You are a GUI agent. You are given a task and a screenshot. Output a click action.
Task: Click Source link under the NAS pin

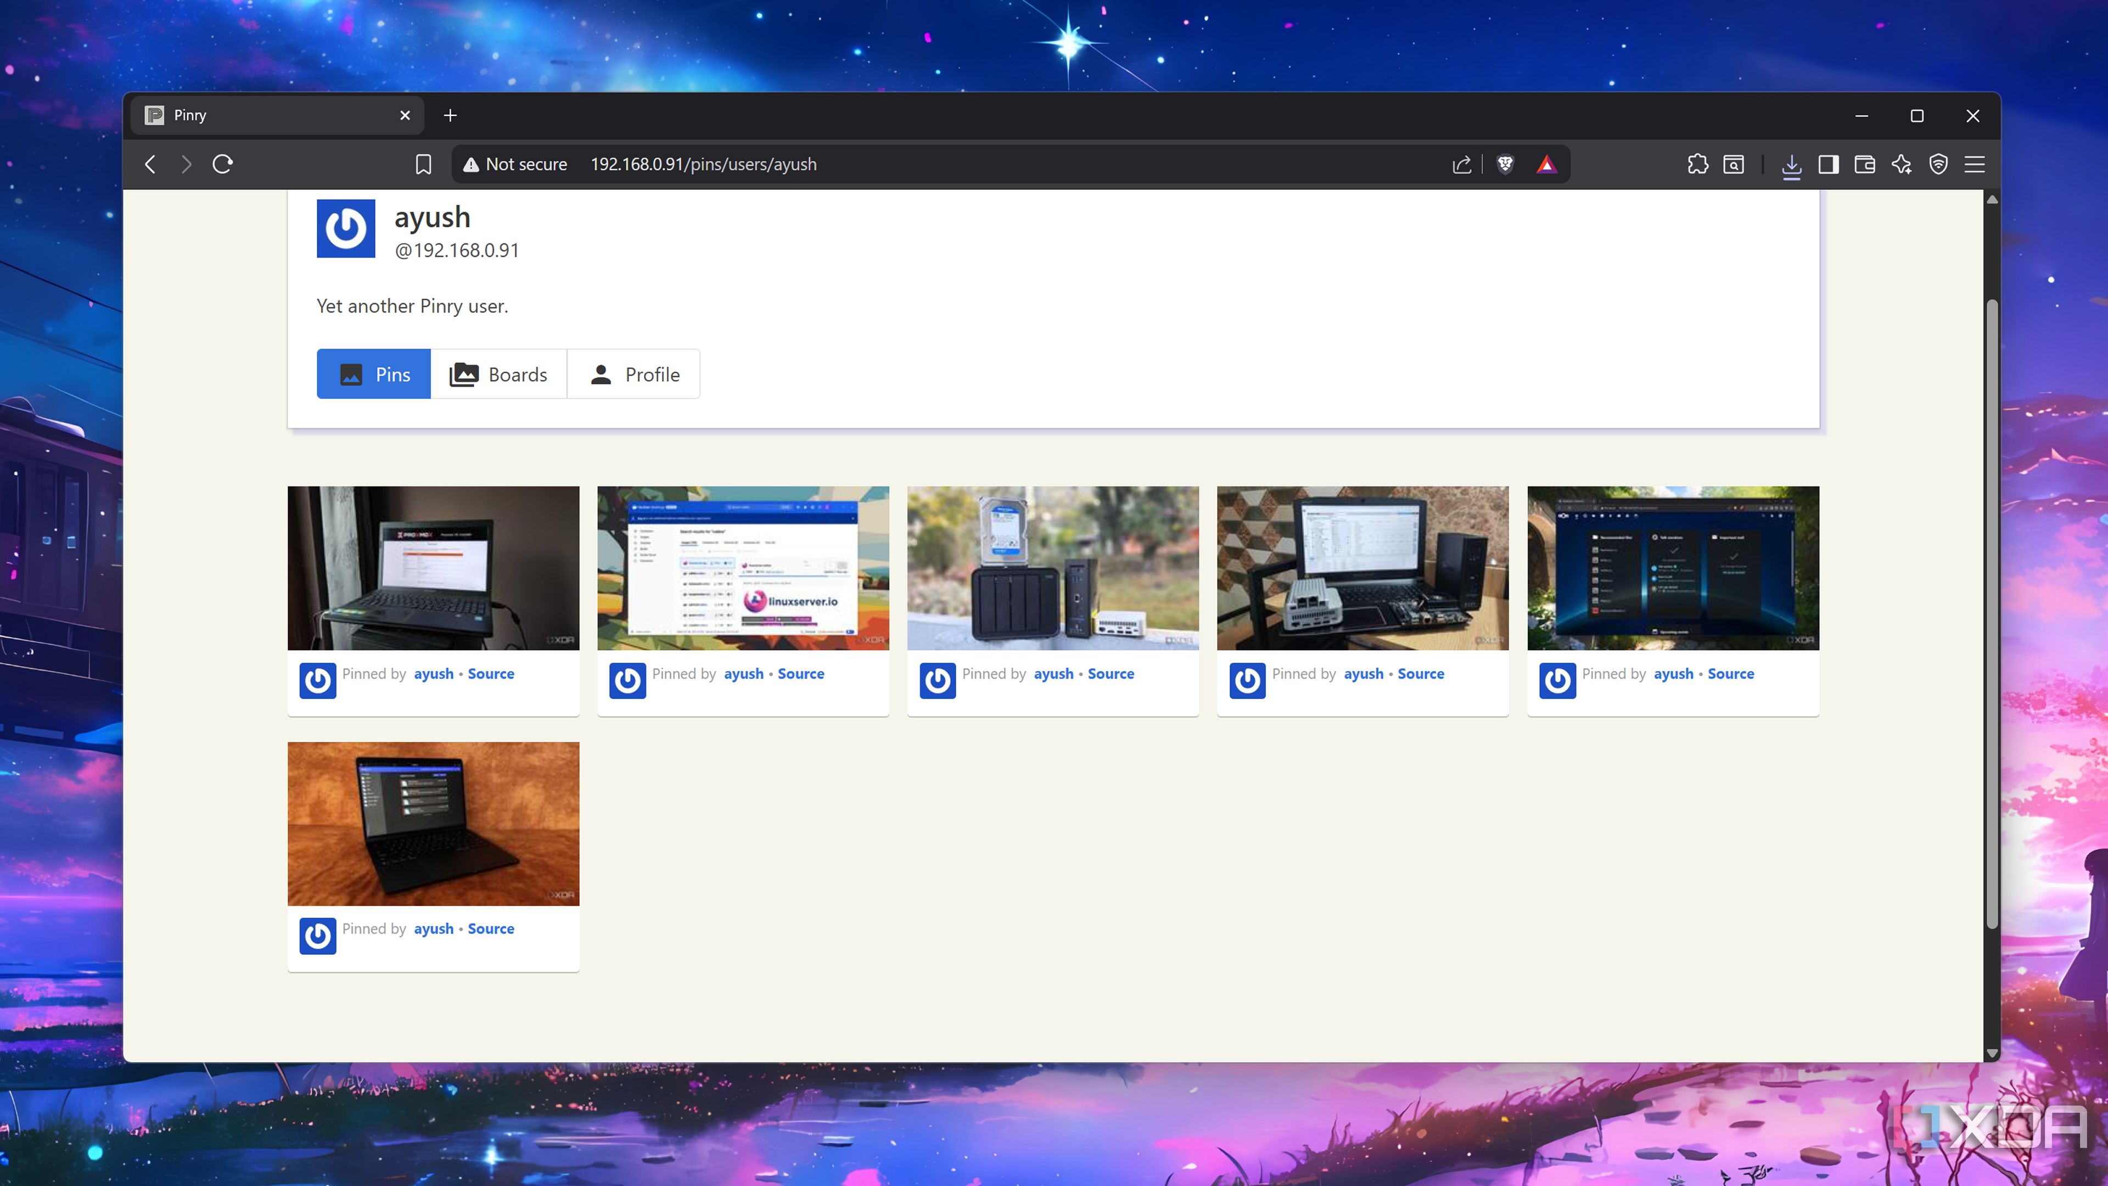point(1111,674)
